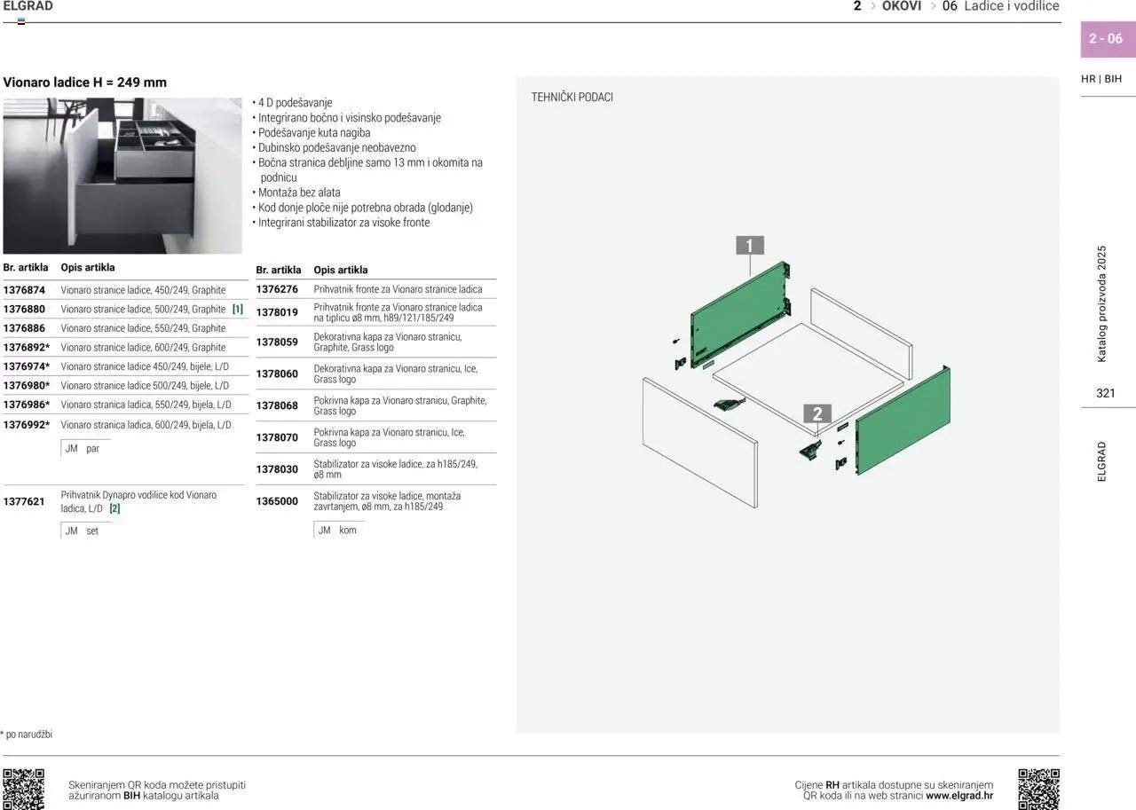Select callout marker 2 in the diagram
Screen dimensions: 1136x810
(817, 413)
